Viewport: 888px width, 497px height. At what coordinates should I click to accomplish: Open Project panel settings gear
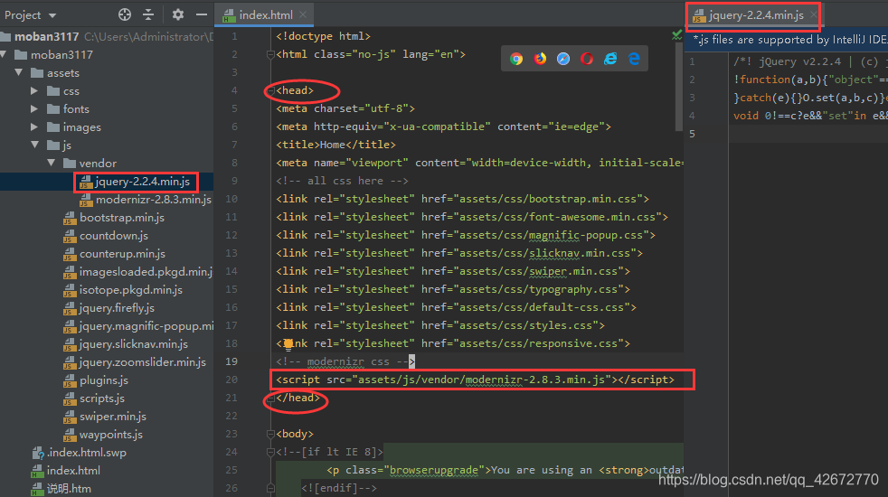pyautogui.click(x=178, y=14)
